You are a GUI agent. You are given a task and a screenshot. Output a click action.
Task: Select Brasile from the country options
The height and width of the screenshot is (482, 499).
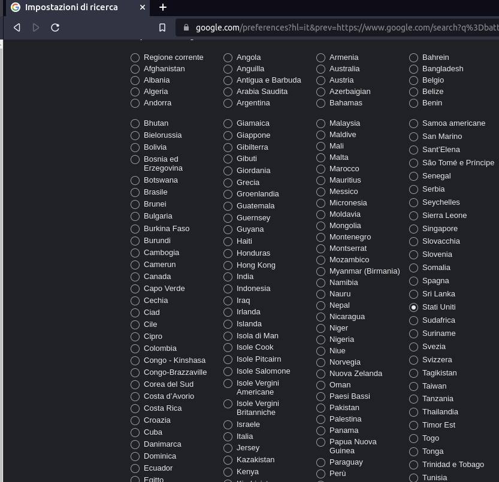135,192
